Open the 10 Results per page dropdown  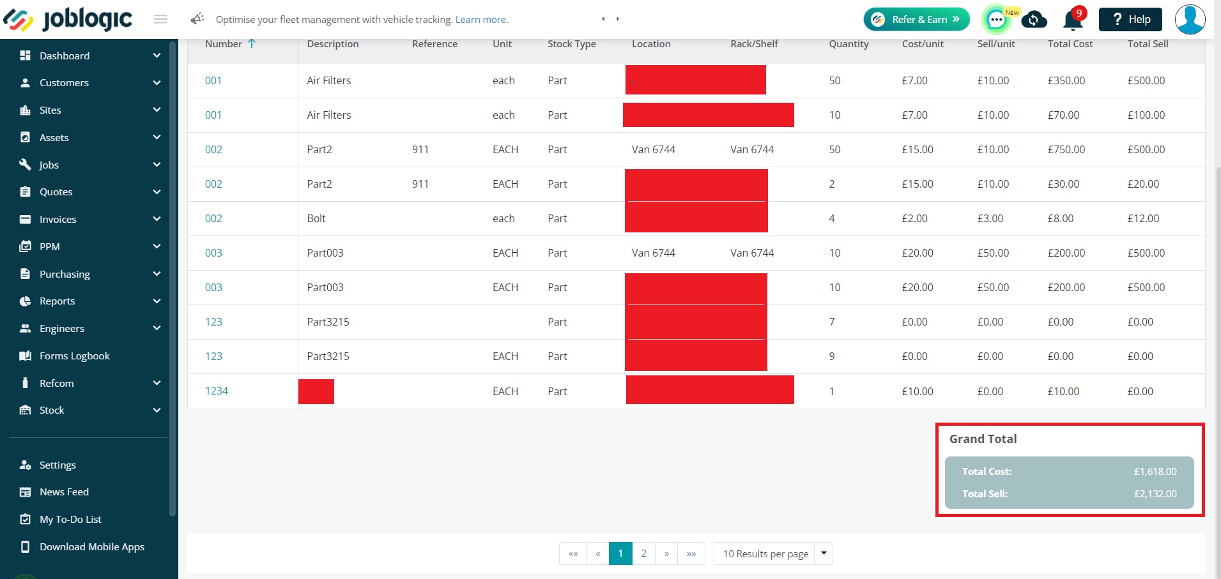pos(773,553)
